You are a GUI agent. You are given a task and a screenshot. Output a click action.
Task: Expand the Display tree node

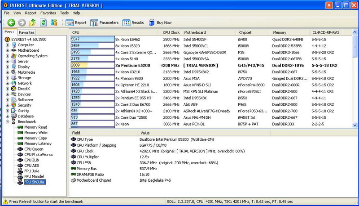7,67
